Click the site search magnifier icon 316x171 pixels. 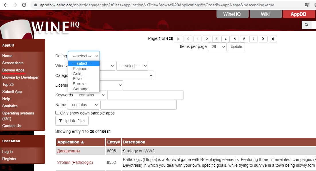tap(307, 25)
